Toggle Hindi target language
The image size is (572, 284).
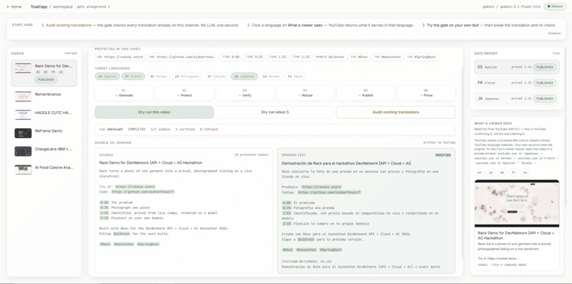[x=295, y=76]
